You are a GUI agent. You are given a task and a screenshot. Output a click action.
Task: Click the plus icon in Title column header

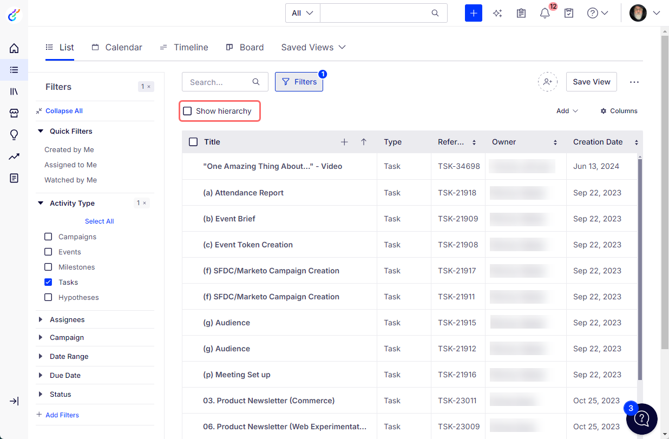click(x=344, y=142)
